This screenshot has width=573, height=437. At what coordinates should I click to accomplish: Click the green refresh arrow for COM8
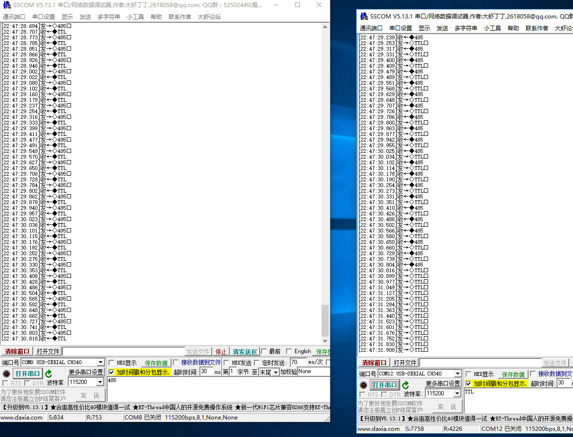[x=49, y=374]
